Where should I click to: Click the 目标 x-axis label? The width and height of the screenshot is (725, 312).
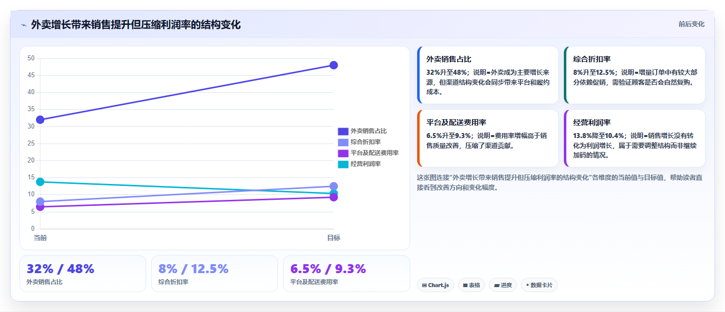click(334, 238)
